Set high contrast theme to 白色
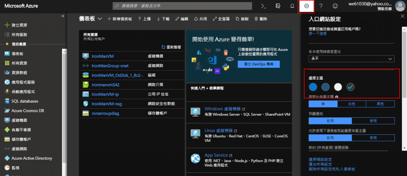Image resolution: width=407 pixels, height=176 pixels. 352,104
